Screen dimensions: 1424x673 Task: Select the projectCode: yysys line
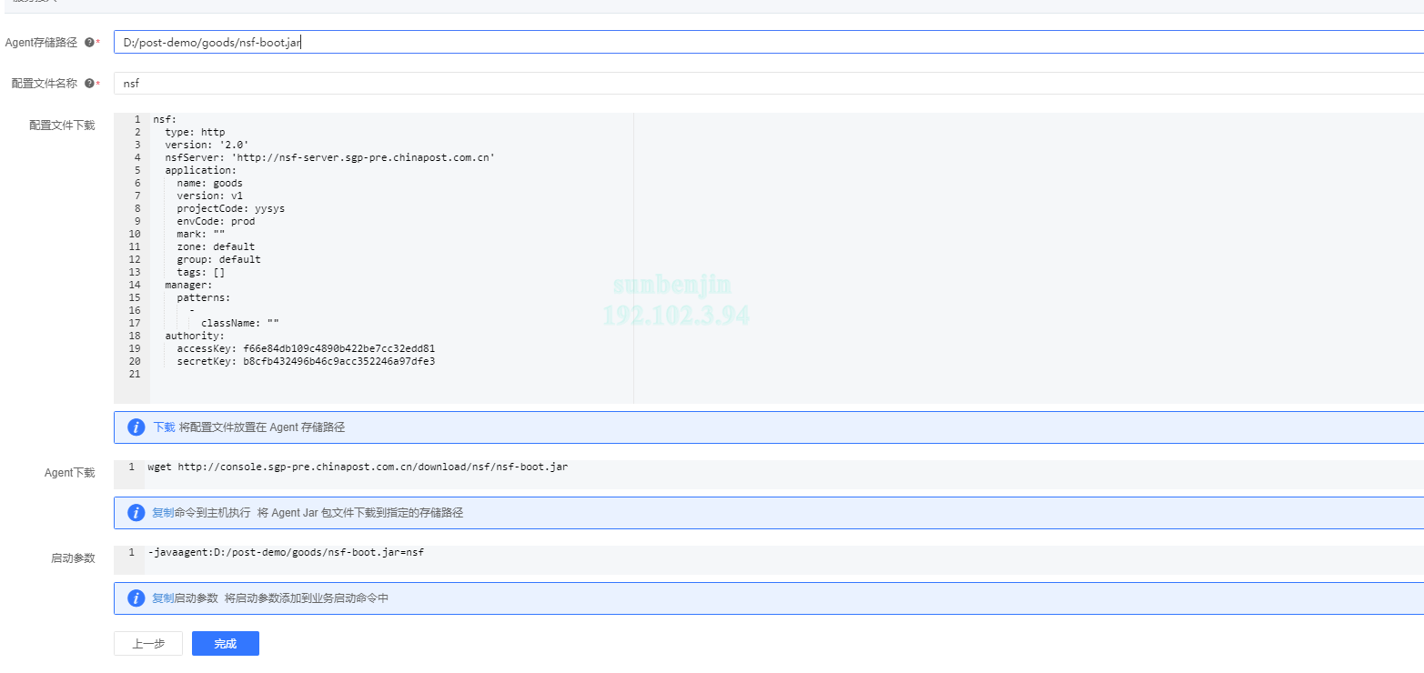coord(230,208)
